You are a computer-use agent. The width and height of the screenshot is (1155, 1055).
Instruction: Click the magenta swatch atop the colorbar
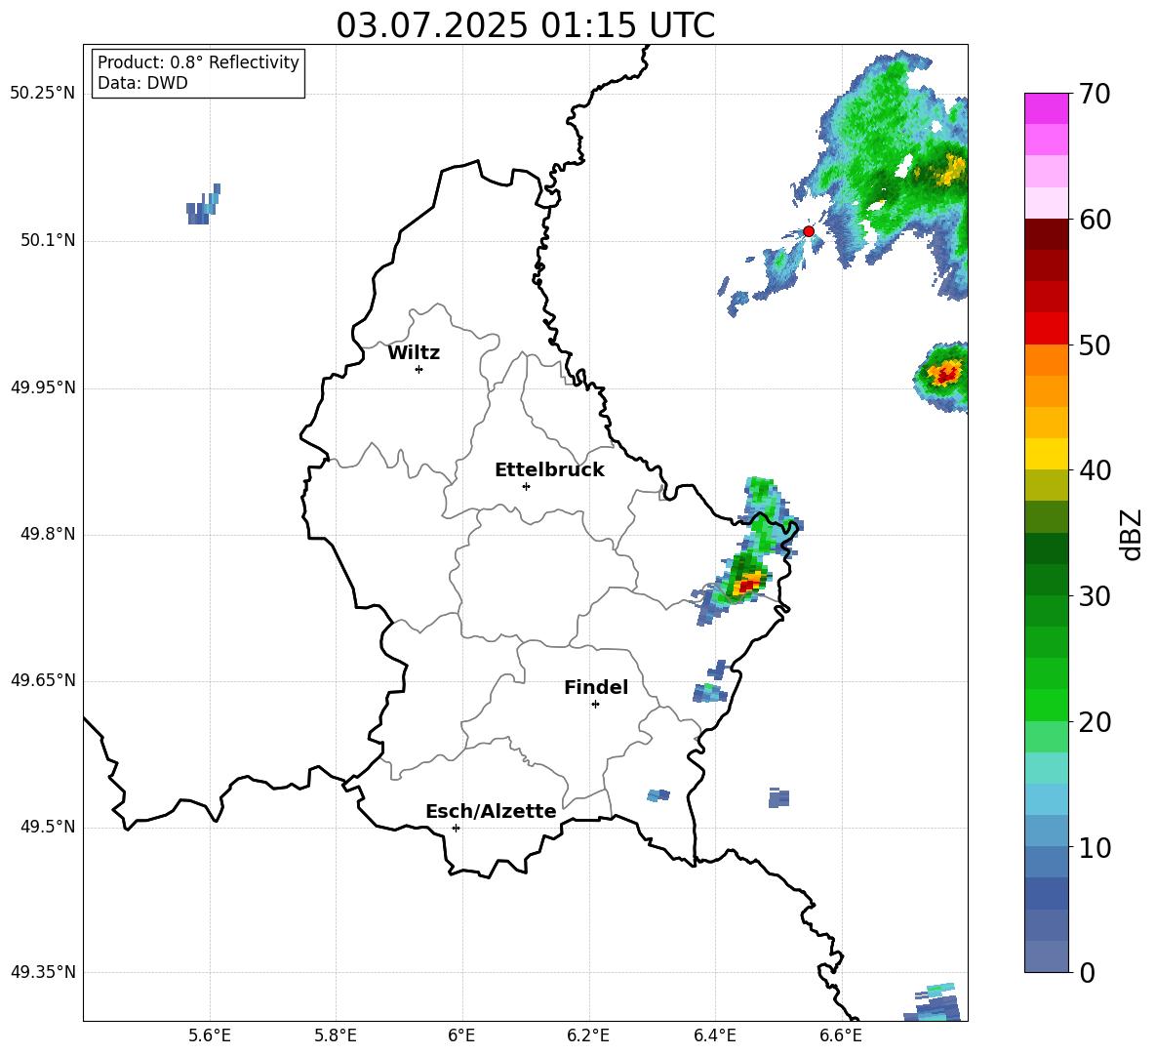(1046, 108)
